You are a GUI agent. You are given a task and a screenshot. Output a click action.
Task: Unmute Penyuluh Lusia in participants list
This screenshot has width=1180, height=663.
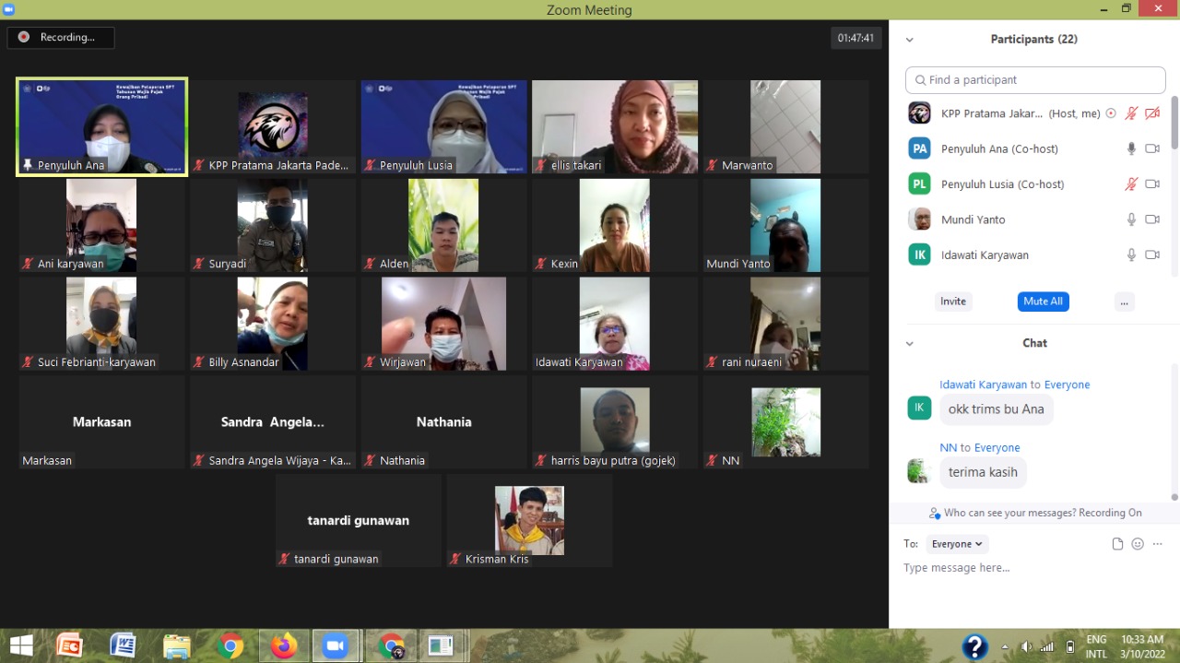pyautogui.click(x=1131, y=184)
